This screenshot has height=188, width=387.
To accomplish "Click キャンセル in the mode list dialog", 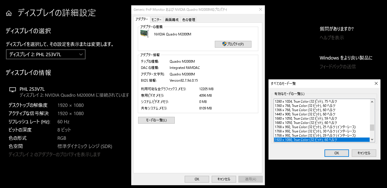I will [x=364, y=153].
